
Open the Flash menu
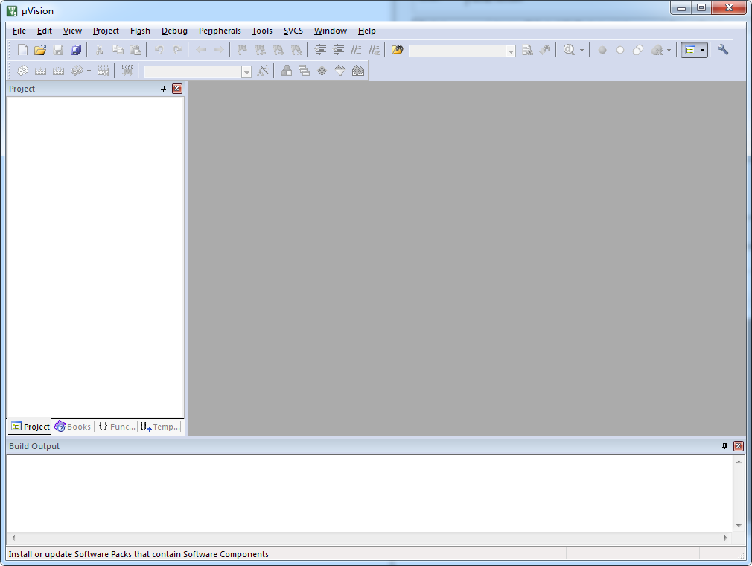pyautogui.click(x=140, y=31)
